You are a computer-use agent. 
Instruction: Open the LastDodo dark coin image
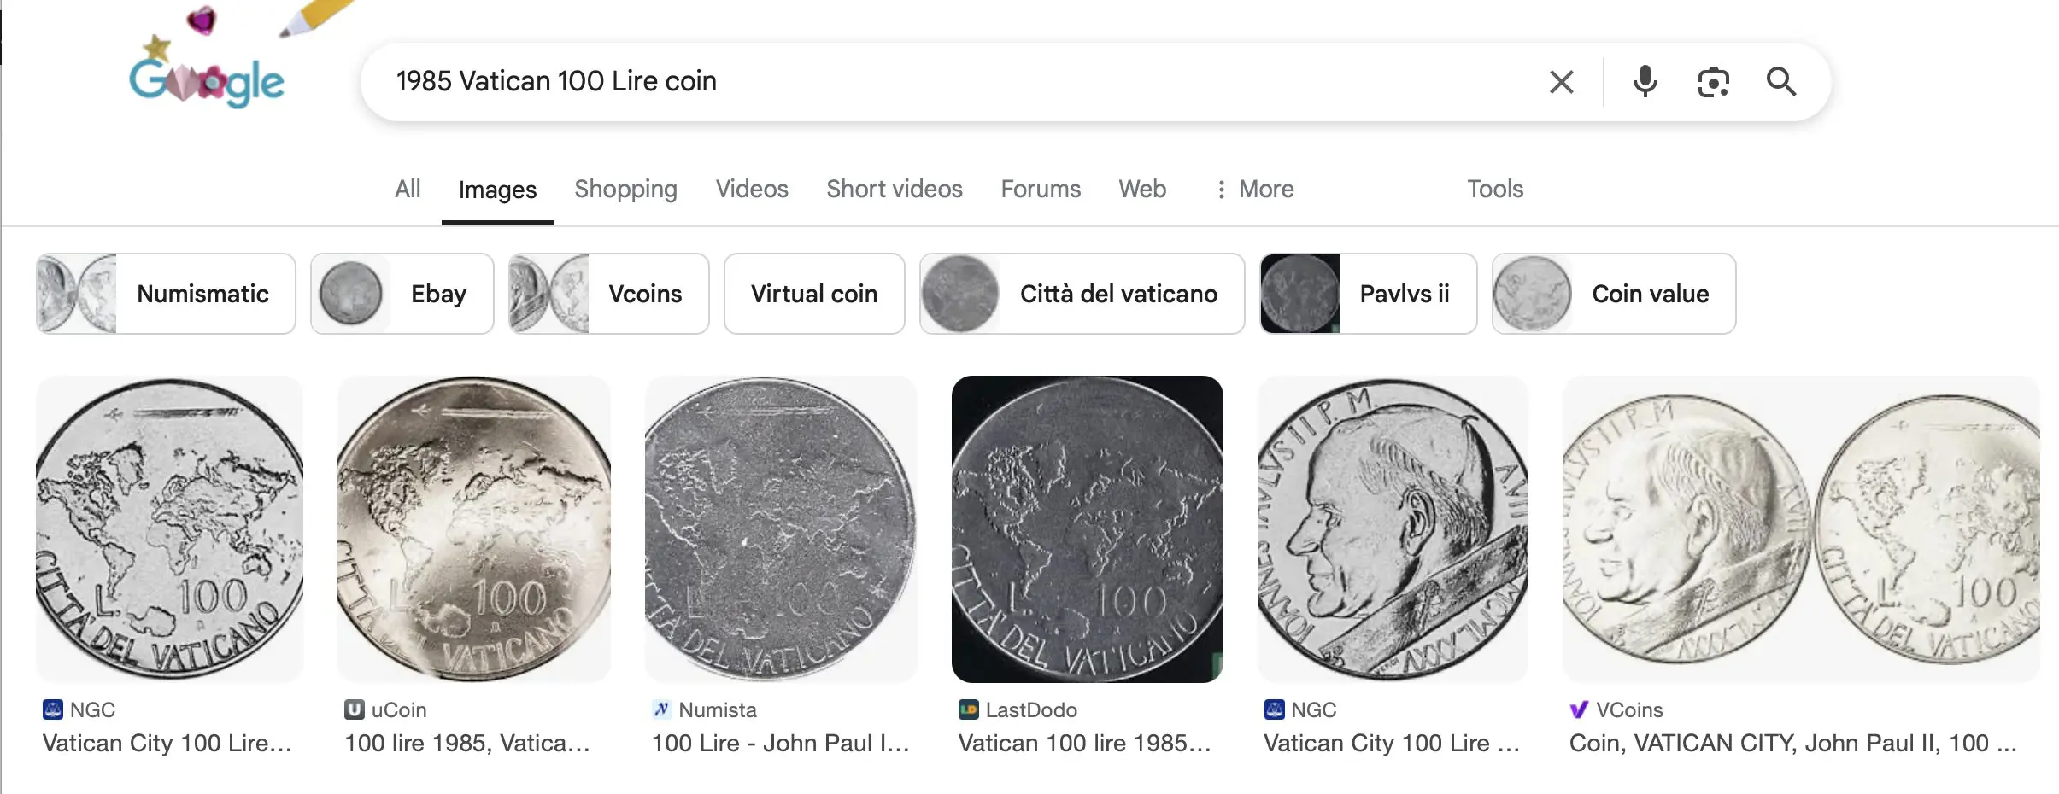[1087, 529]
